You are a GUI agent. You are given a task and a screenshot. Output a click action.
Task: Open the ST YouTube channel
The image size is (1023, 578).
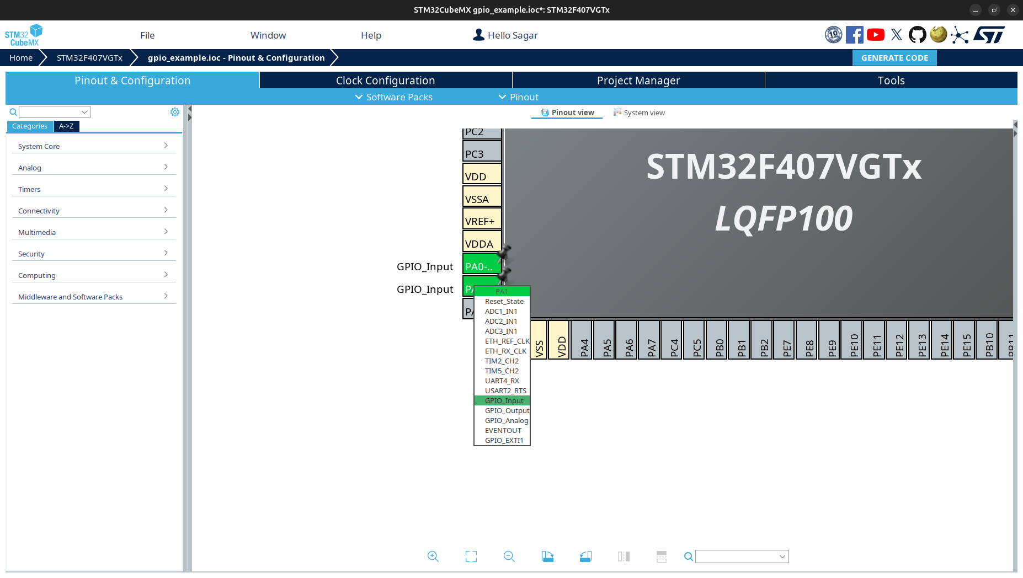pyautogui.click(x=876, y=35)
